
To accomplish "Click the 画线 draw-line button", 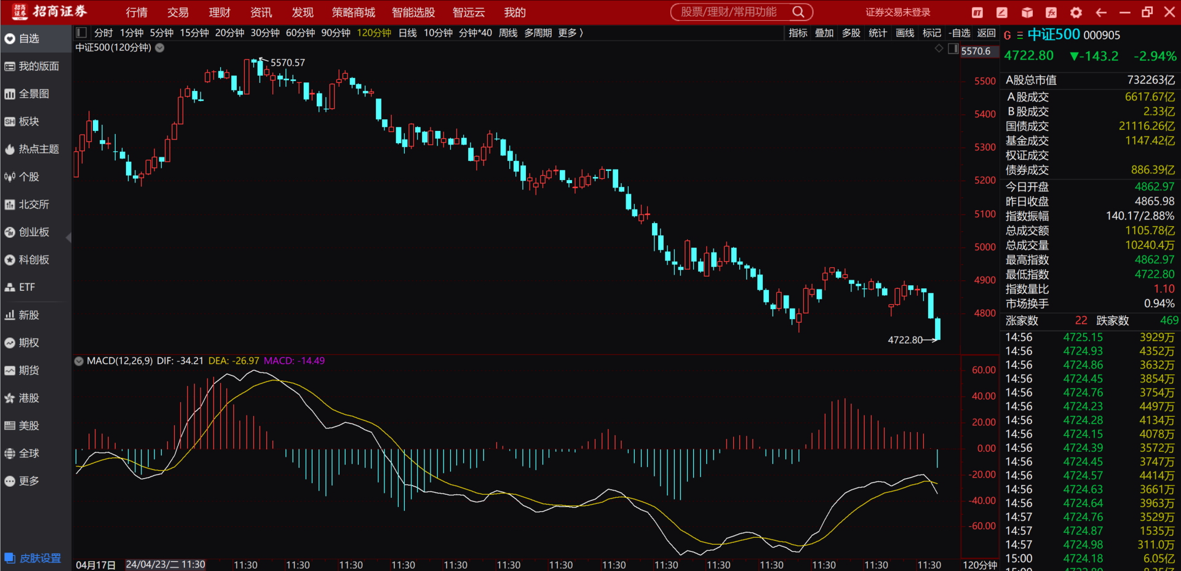I will tap(905, 33).
